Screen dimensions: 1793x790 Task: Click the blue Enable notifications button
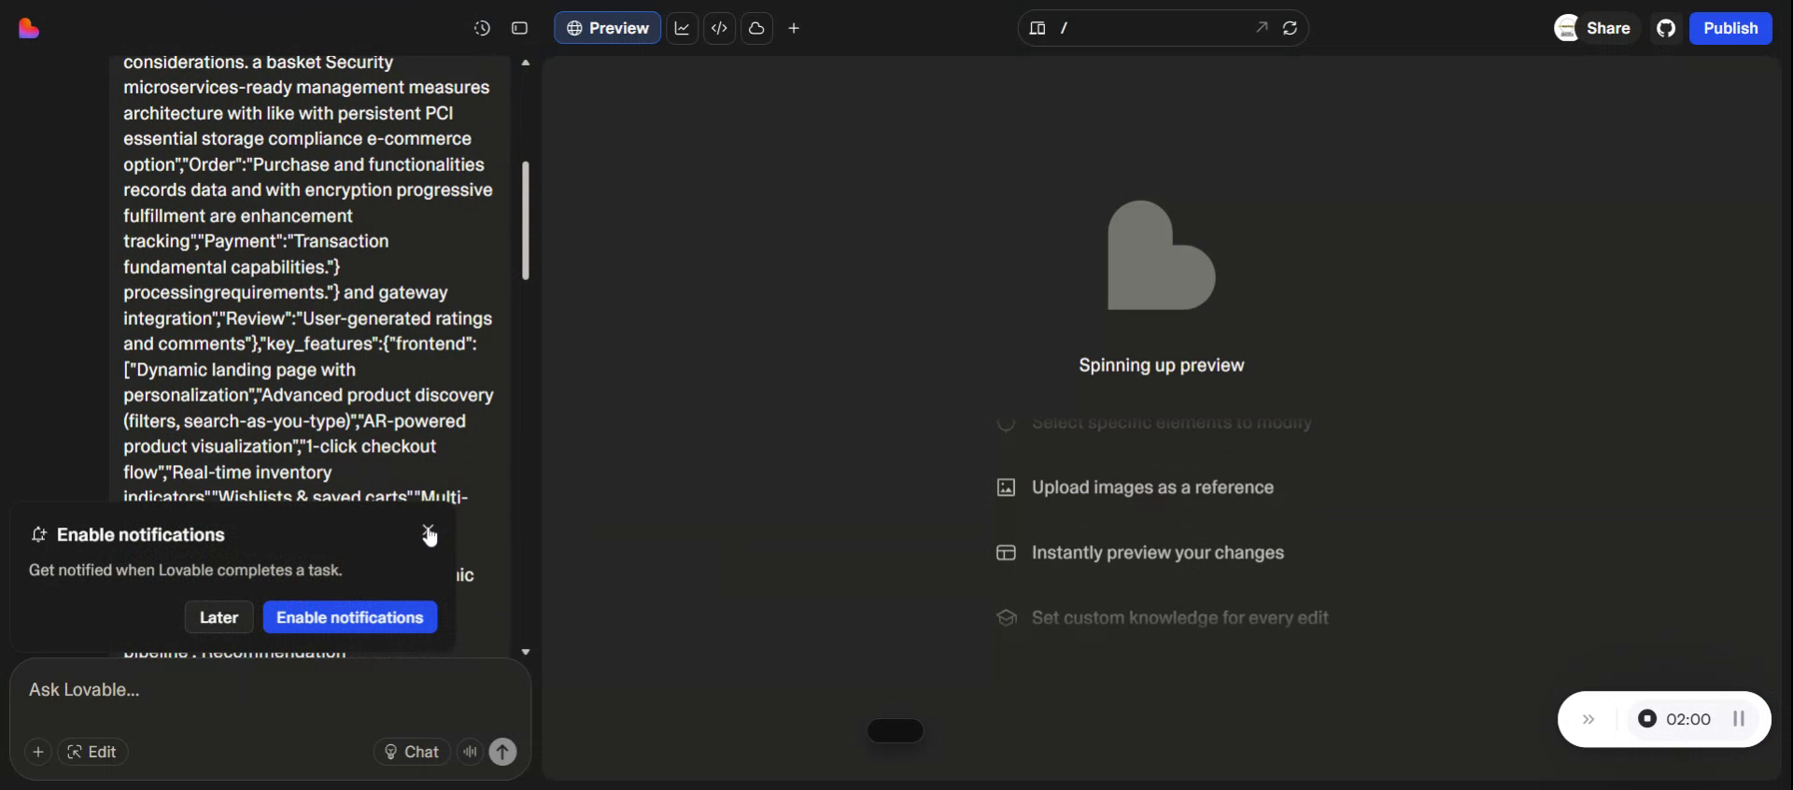coord(350,617)
